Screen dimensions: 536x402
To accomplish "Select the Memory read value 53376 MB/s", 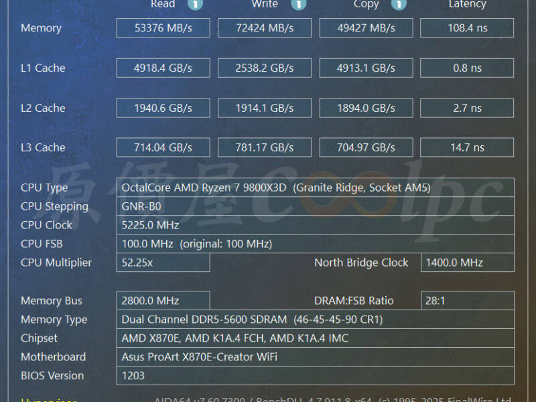I will 163,27.
